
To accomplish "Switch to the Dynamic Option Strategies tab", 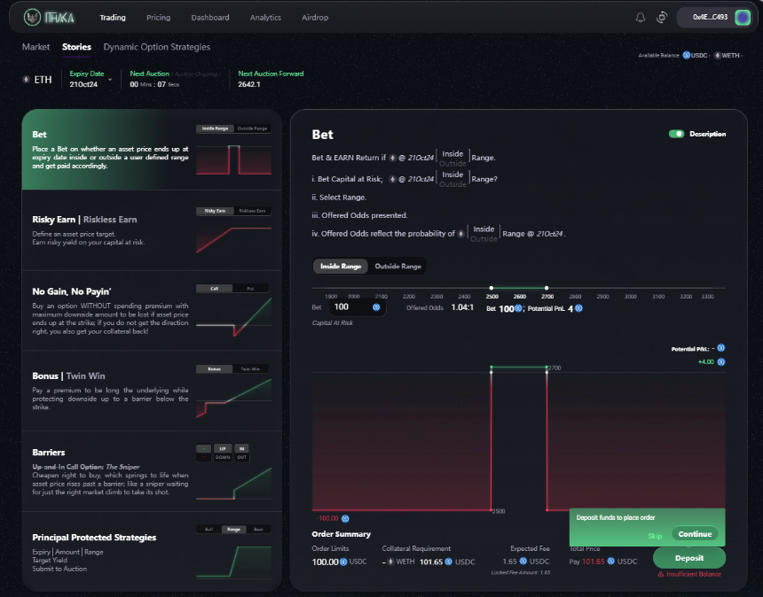I will click(x=157, y=47).
